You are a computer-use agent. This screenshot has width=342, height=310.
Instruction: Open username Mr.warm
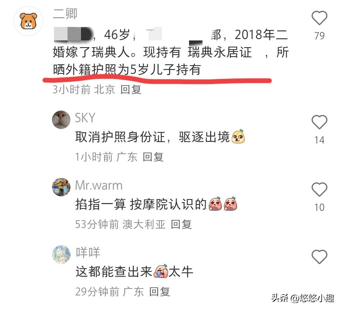99,185
